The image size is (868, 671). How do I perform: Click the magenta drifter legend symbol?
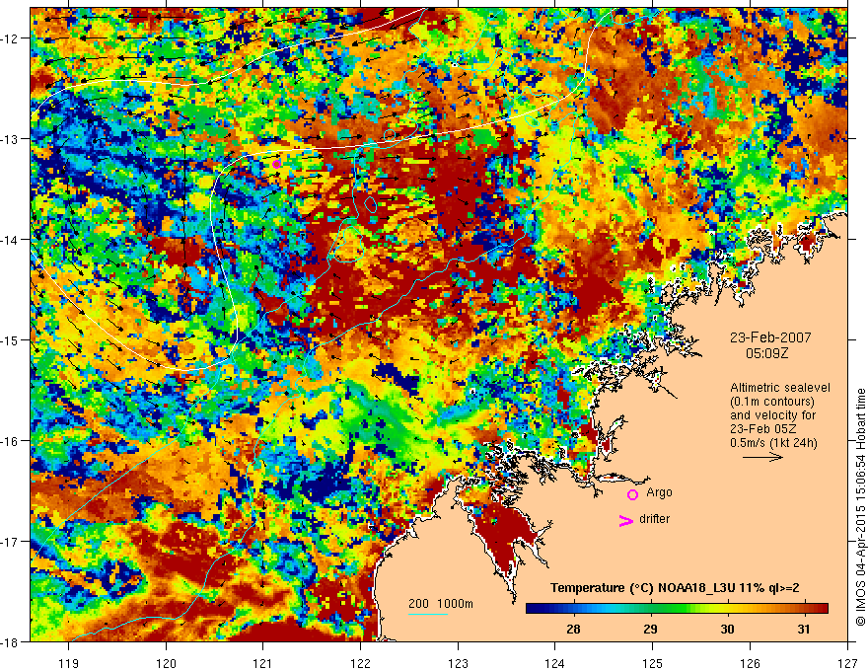pos(625,520)
